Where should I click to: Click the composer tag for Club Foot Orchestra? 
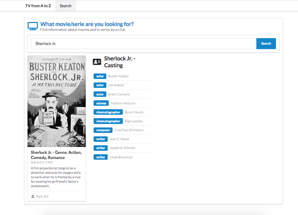(x=103, y=130)
